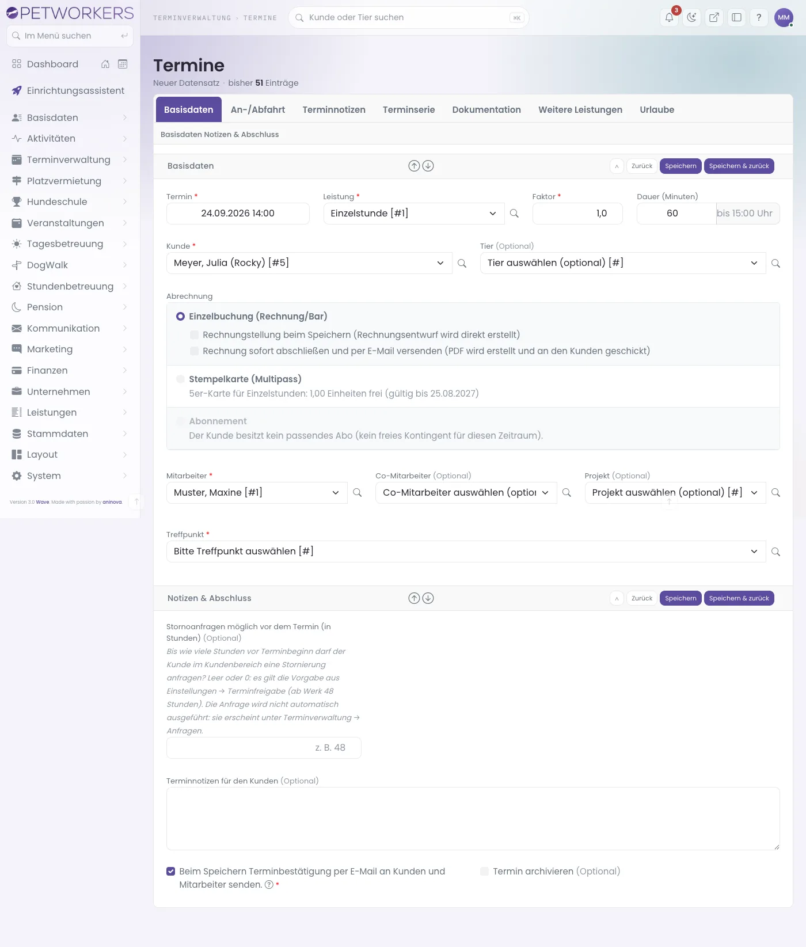The height and width of the screenshot is (947, 806).
Task: Click search icon next to Kunde
Action: click(462, 263)
